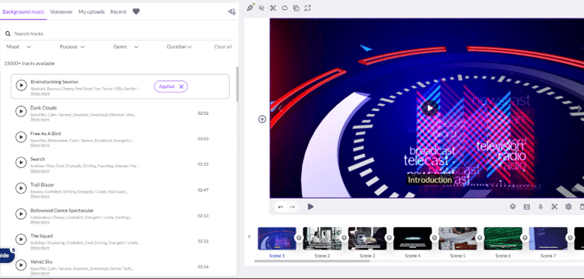
Task: Switch to the Recent tab
Action: (118, 12)
